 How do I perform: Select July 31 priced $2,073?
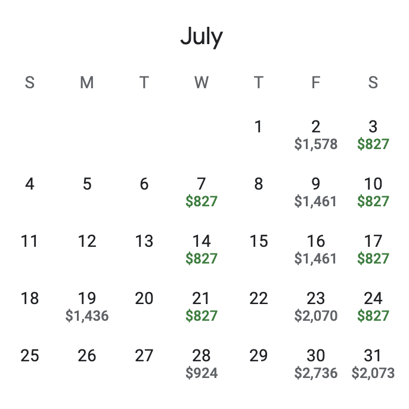[373, 364]
